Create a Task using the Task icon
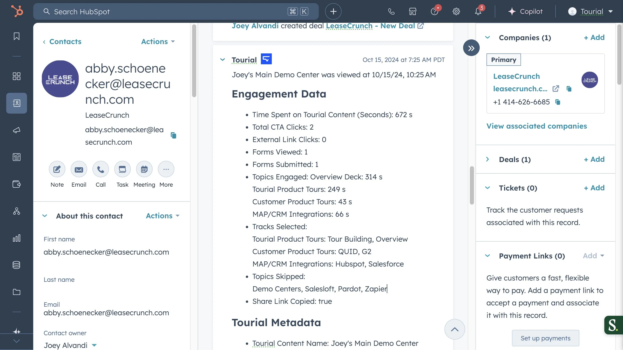Screen dimensions: 623x350 point(122,169)
